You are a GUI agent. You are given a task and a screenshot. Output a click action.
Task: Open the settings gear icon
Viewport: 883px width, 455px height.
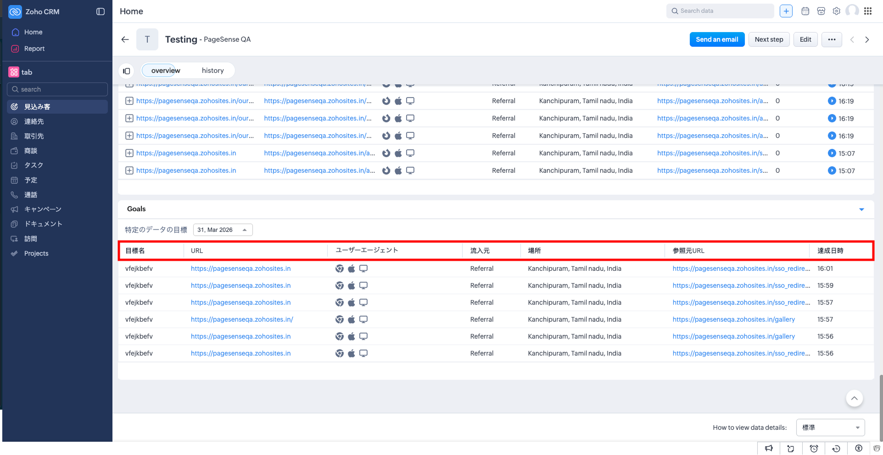point(836,11)
